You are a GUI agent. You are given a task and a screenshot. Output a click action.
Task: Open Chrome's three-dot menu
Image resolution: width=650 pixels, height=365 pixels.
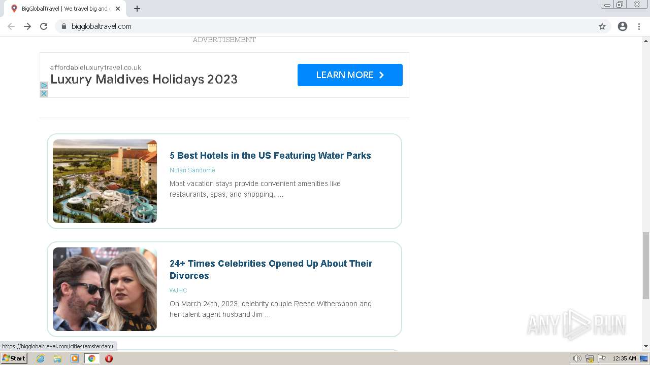[639, 26]
